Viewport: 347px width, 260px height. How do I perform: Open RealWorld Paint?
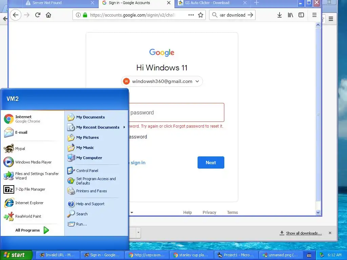coord(32,216)
